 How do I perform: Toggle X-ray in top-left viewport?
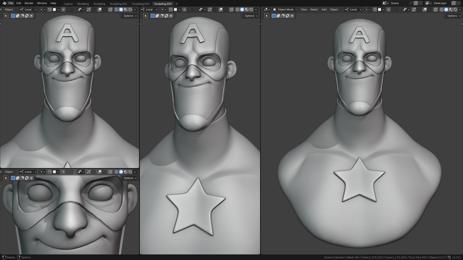coord(110,10)
